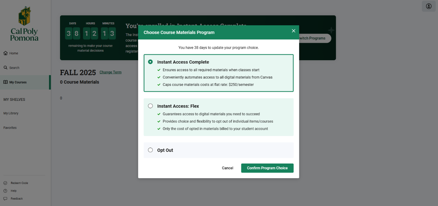Screen dimensions: 438x206
Task: Close the Choose Course Materials Program dialog
Action: (293, 31)
